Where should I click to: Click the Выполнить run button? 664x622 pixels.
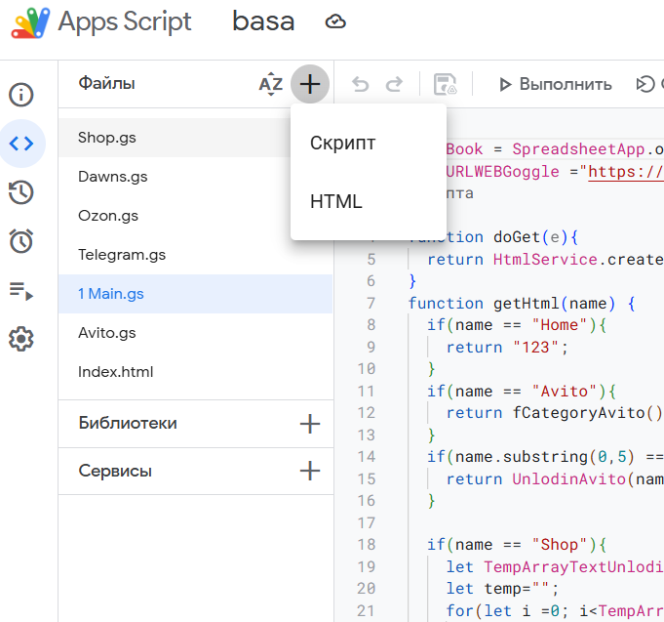[x=556, y=84]
